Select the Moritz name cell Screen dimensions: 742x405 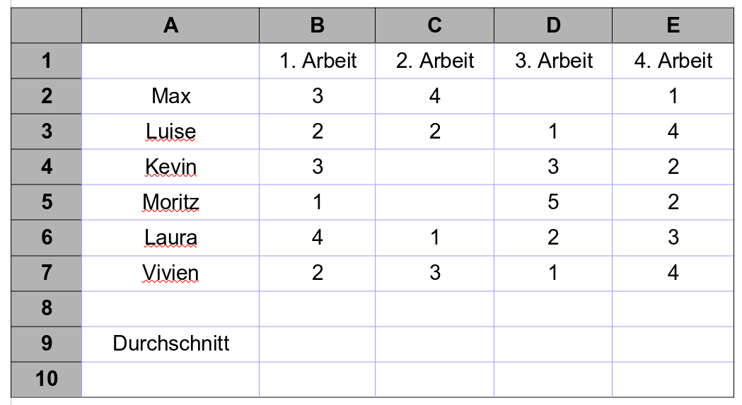pos(170,202)
